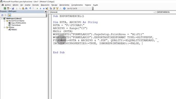Select the VBAProject (Libro1) root item
This screenshot has height=99, width=176.
[x=14, y=18]
